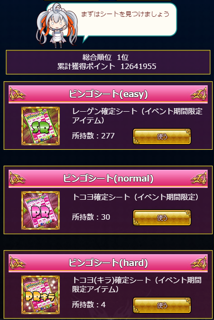
Task: Select the ビンゴシート(hard) header
Action: point(108,263)
